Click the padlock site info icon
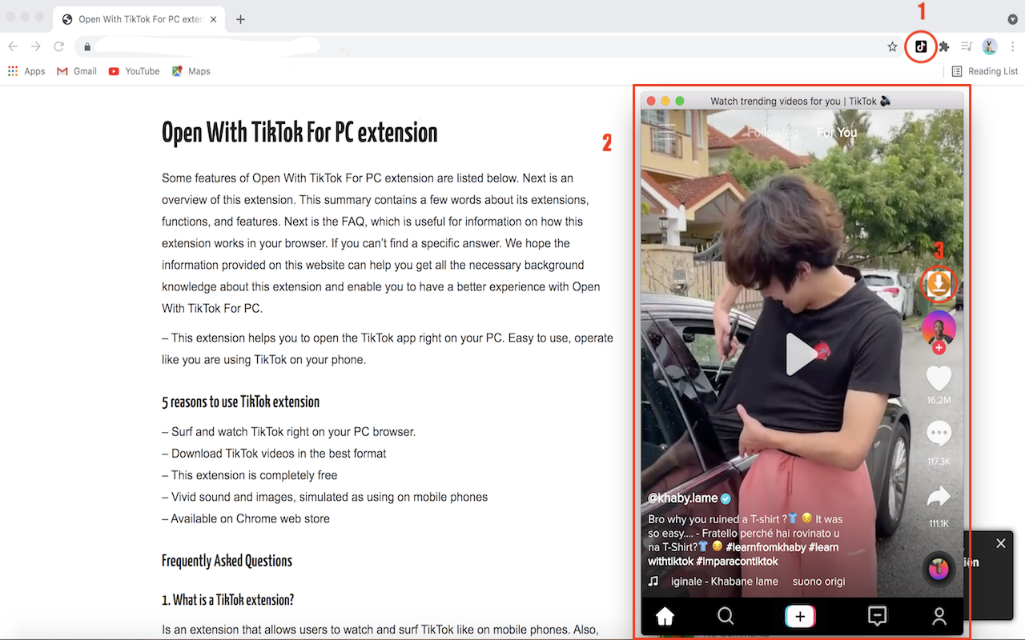The image size is (1025, 640). (87, 47)
